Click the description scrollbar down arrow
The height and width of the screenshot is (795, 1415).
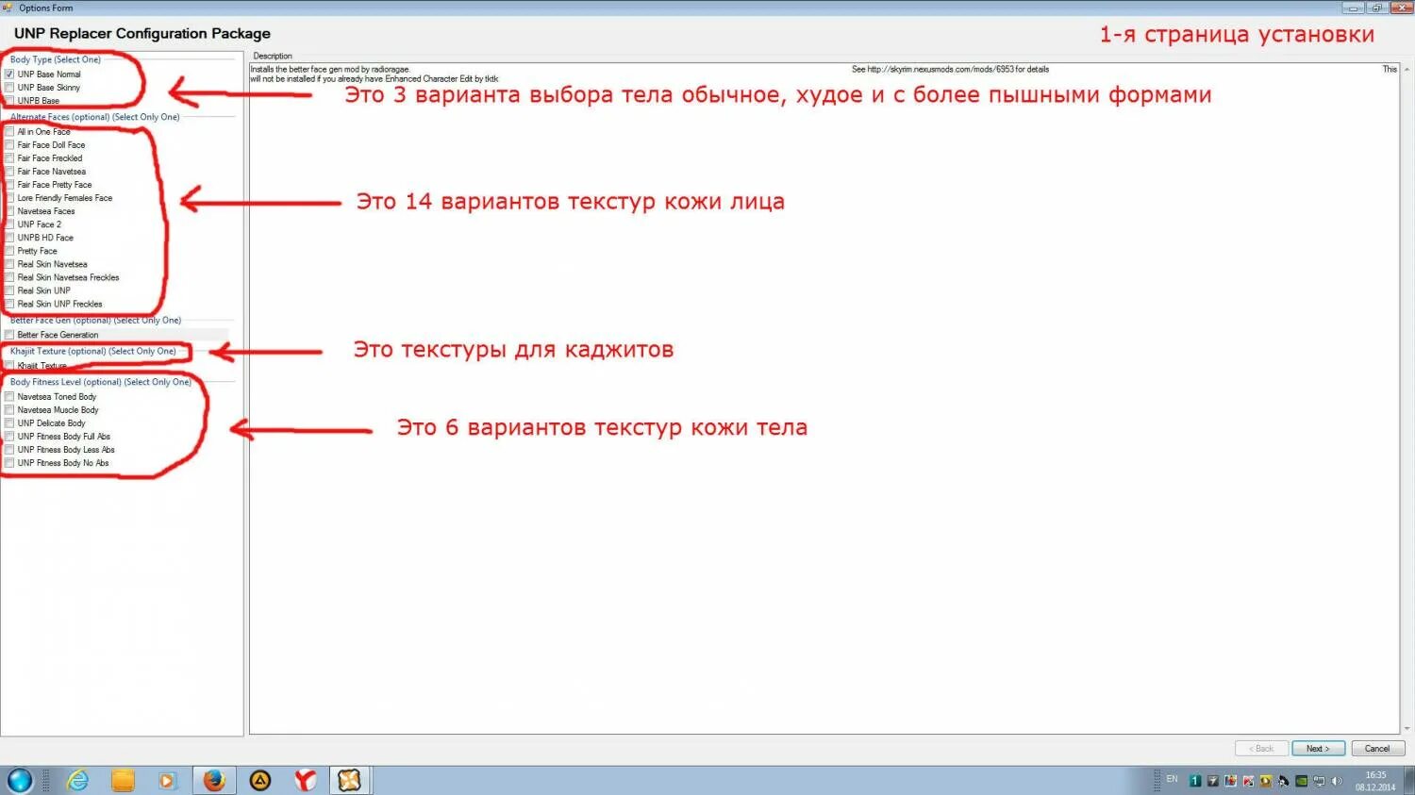1407,729
